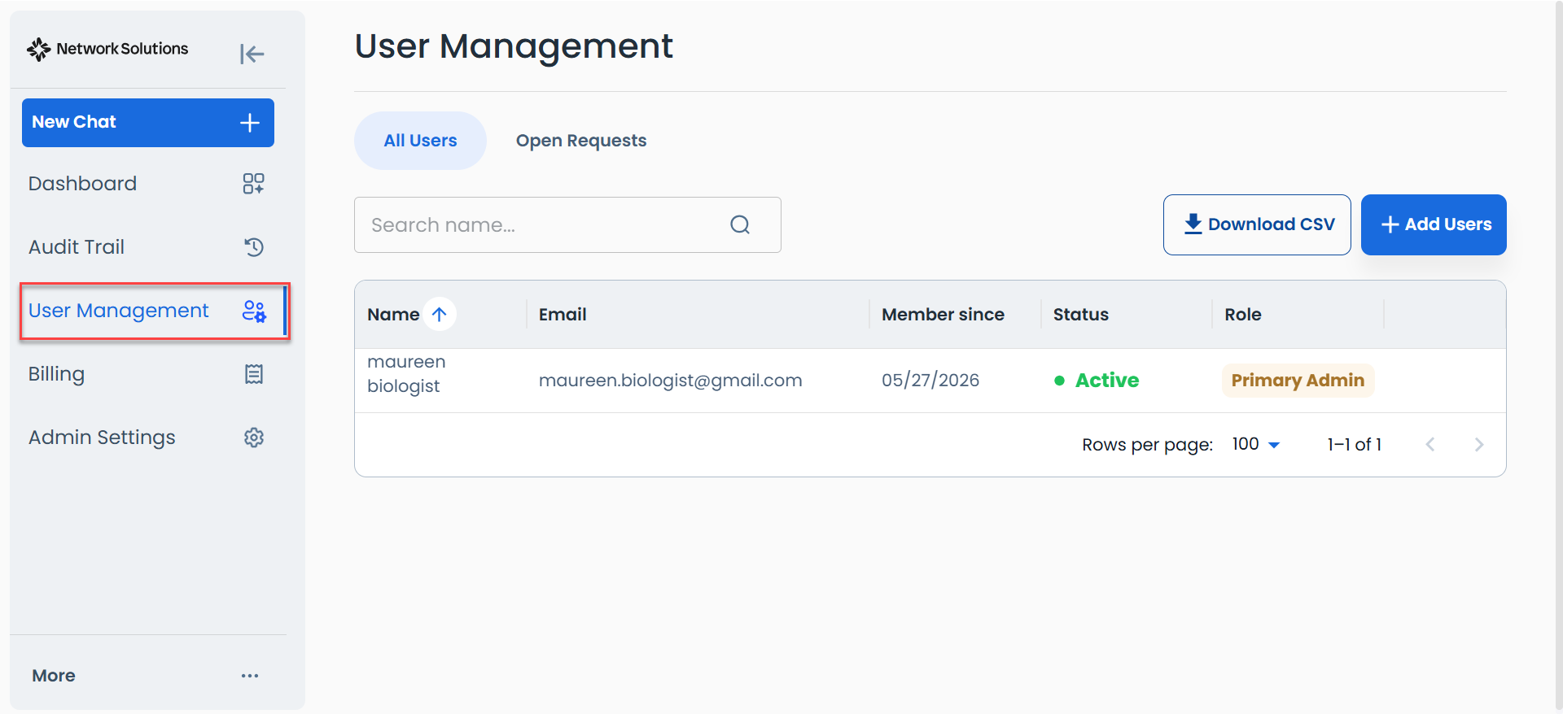Click the date 05/27/2026
This screenshot has width=1563, height=714.
pyautogui.click(x=930, y=381)
